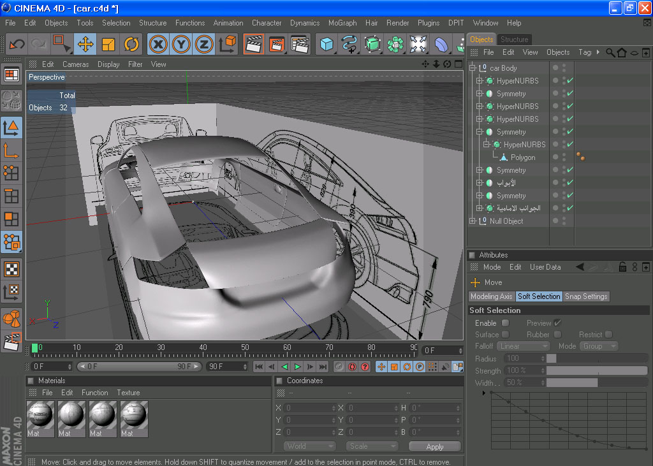Add a HyperNURBS object from toolbar

pos(372,44)
